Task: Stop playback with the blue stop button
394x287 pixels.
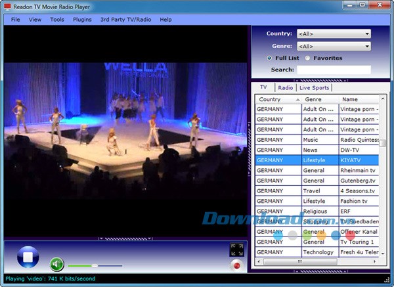Action: point(28,257)
